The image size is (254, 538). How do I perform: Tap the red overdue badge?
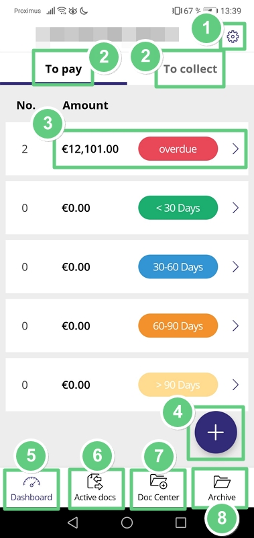pos(178,149)
